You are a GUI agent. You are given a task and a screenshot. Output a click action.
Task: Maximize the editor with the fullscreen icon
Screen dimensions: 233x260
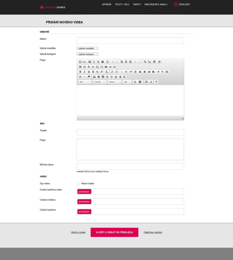click(x=147, y=82)
